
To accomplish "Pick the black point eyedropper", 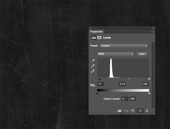I will (x=92, y=61).
